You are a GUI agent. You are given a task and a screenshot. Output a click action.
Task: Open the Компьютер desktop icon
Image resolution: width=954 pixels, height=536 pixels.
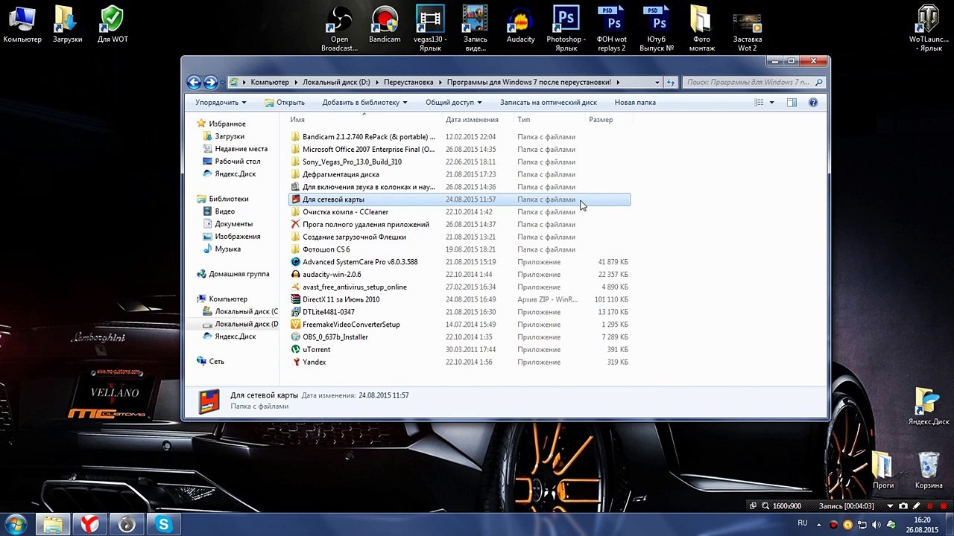(x=22, y=25)
